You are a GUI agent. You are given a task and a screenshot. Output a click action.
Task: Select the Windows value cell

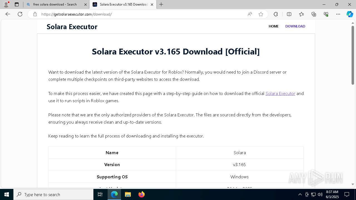[240, 177]
